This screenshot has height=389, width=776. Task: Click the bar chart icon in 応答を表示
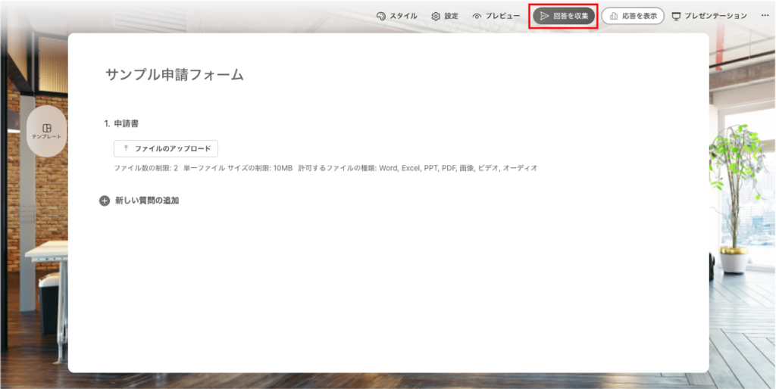click(x=613, y=16)
